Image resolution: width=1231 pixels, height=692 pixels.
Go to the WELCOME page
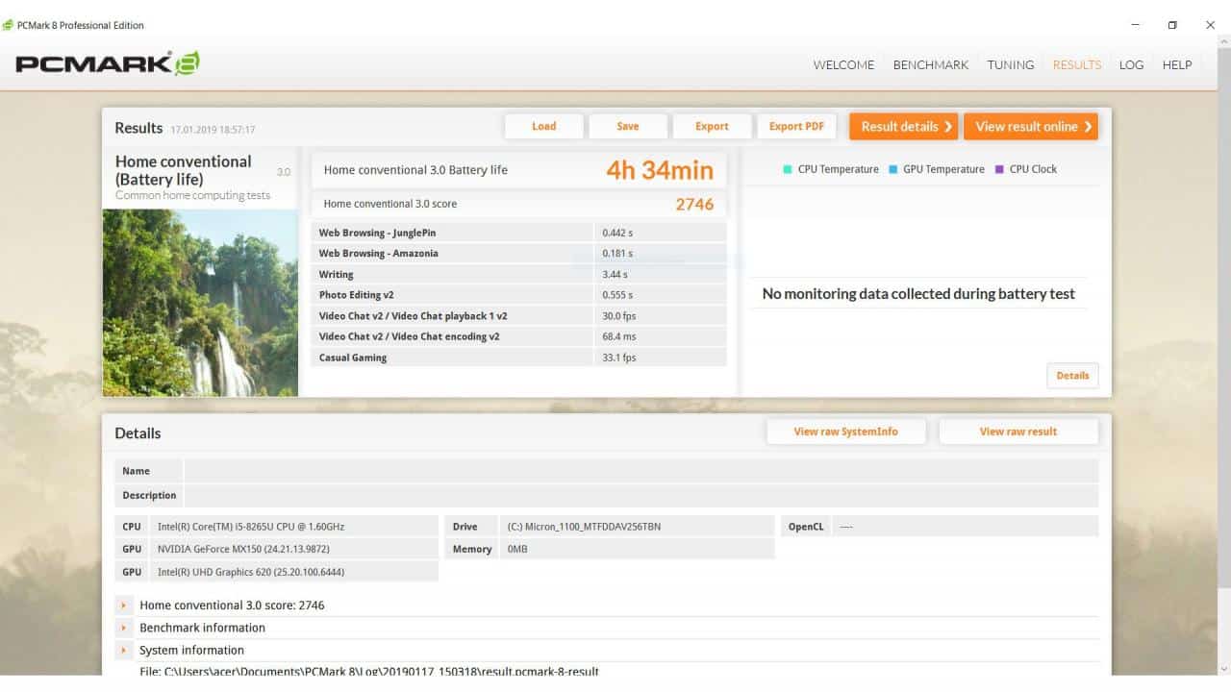click(x=843, y=64)
